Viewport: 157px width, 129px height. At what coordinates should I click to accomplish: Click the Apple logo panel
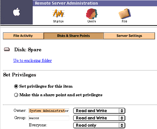tap(16, 12)
